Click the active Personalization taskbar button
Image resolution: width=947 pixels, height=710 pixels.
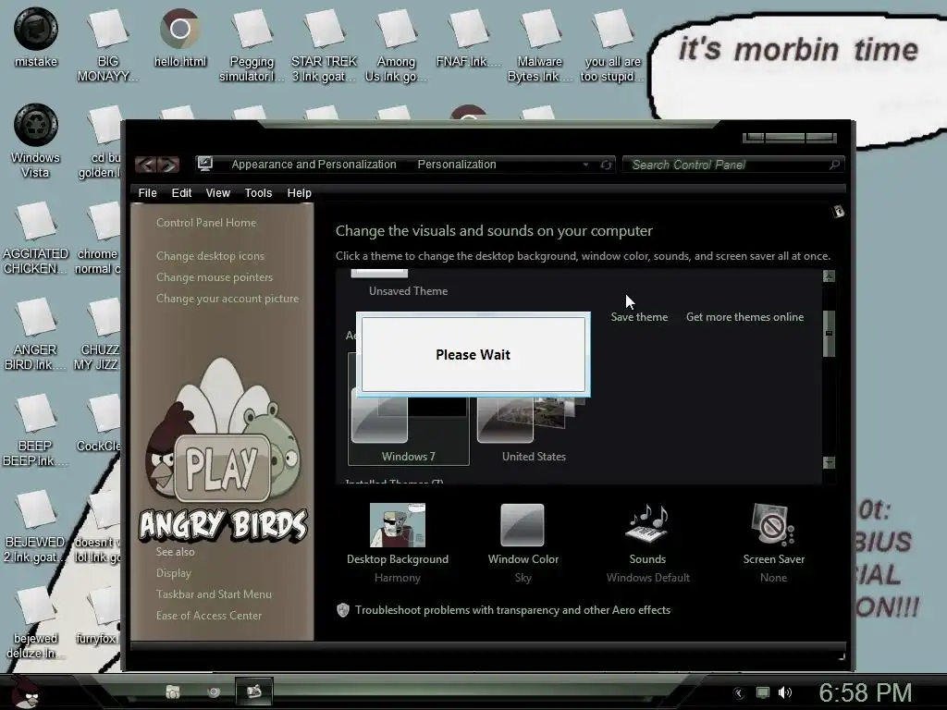pyautogui.click(x=254, y=692)
